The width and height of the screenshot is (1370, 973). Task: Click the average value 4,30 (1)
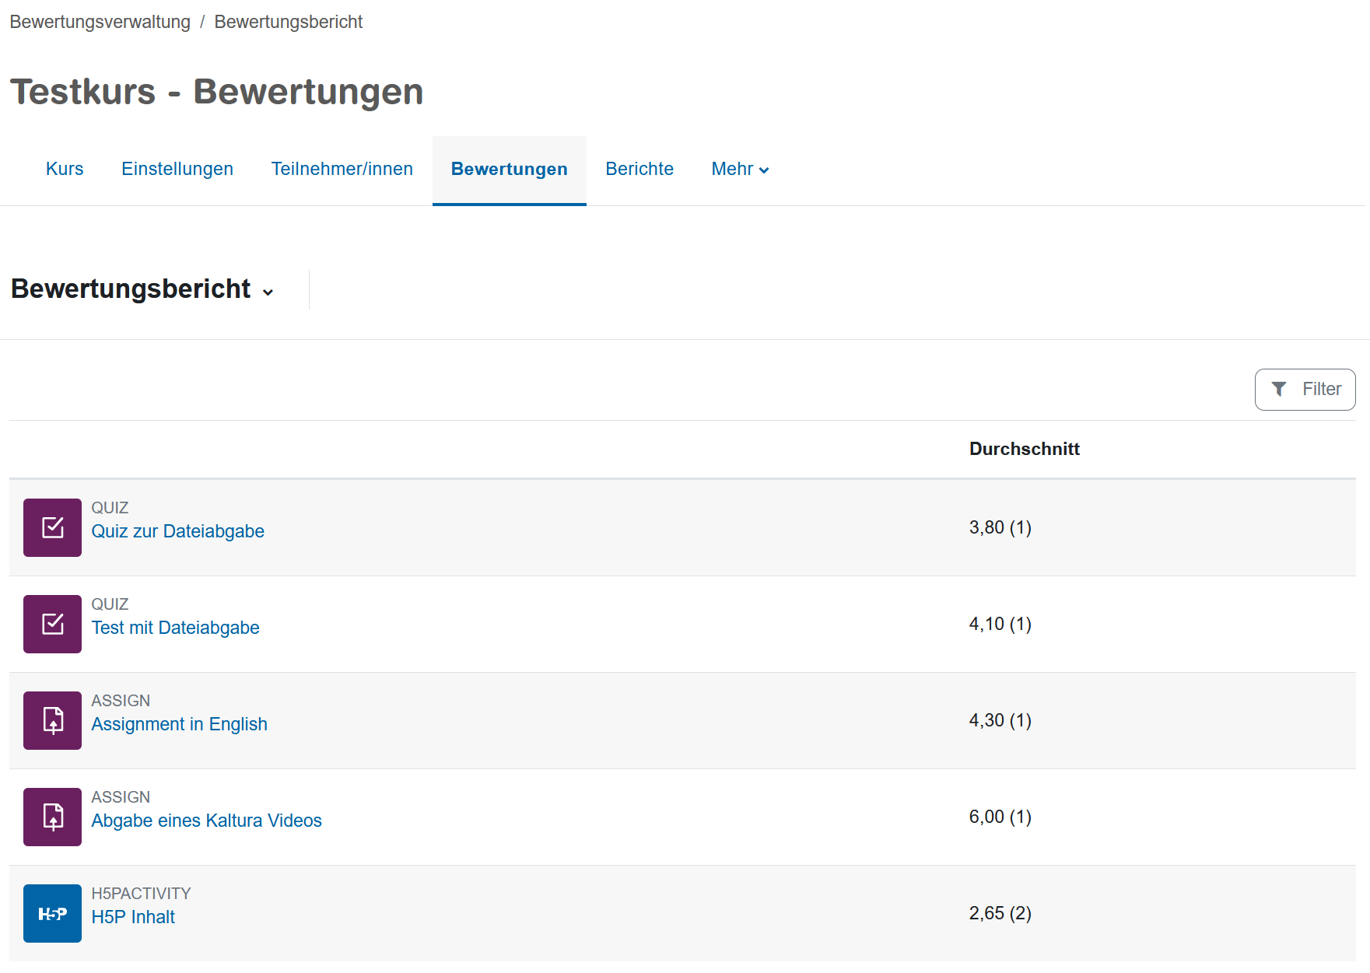[x=1000, y=720]
